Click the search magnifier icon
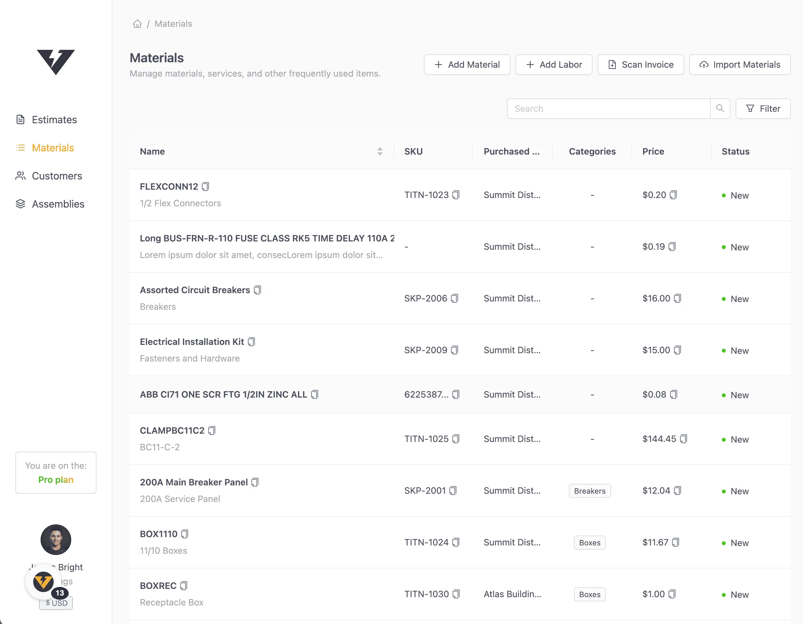The height and width of the screenshot is (624, 803). [720, 108]
